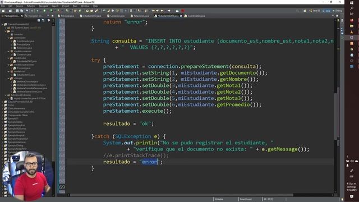Switch to the Java perspective
The image size is (359, 202).
coord(326,11)
